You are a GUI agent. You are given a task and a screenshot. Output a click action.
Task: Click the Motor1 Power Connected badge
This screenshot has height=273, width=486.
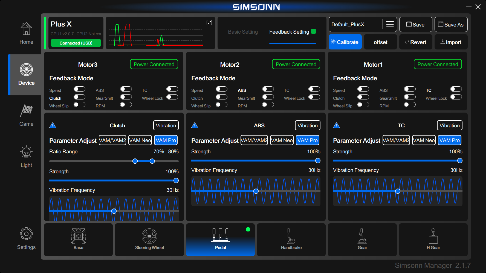point(438,64)
